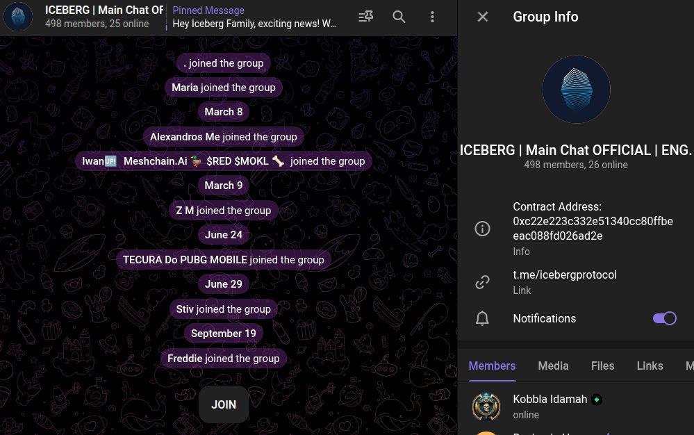The width and height of the screenshot is (694, 435).
Task: Click Kobbla Idamah's avatar picture
Action: [486, 407]
